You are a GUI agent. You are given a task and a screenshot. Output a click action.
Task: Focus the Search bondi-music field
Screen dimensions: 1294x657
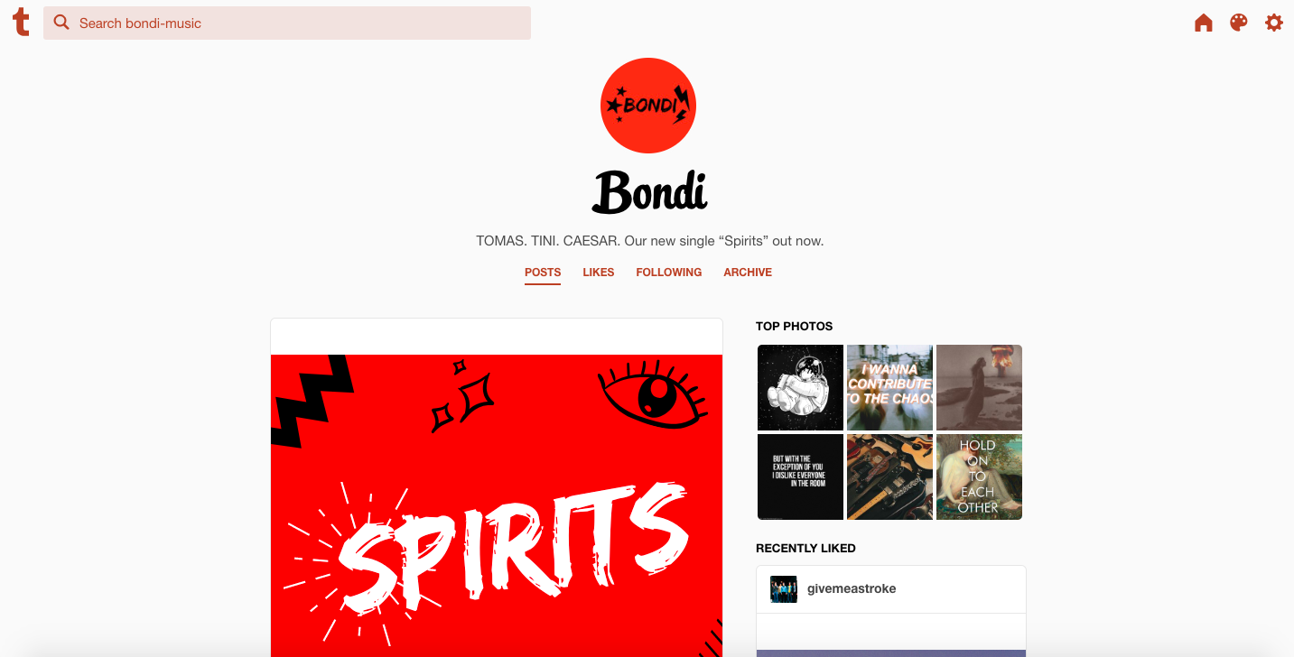tap(287, 23)
